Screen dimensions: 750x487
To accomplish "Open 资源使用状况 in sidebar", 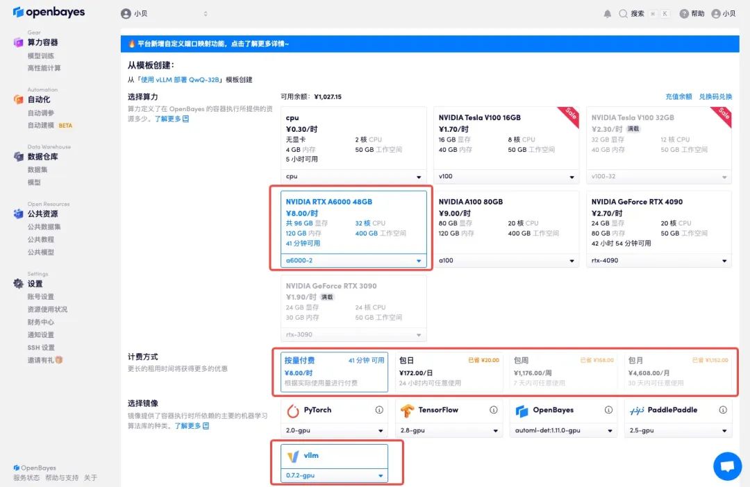I will 47,309.
